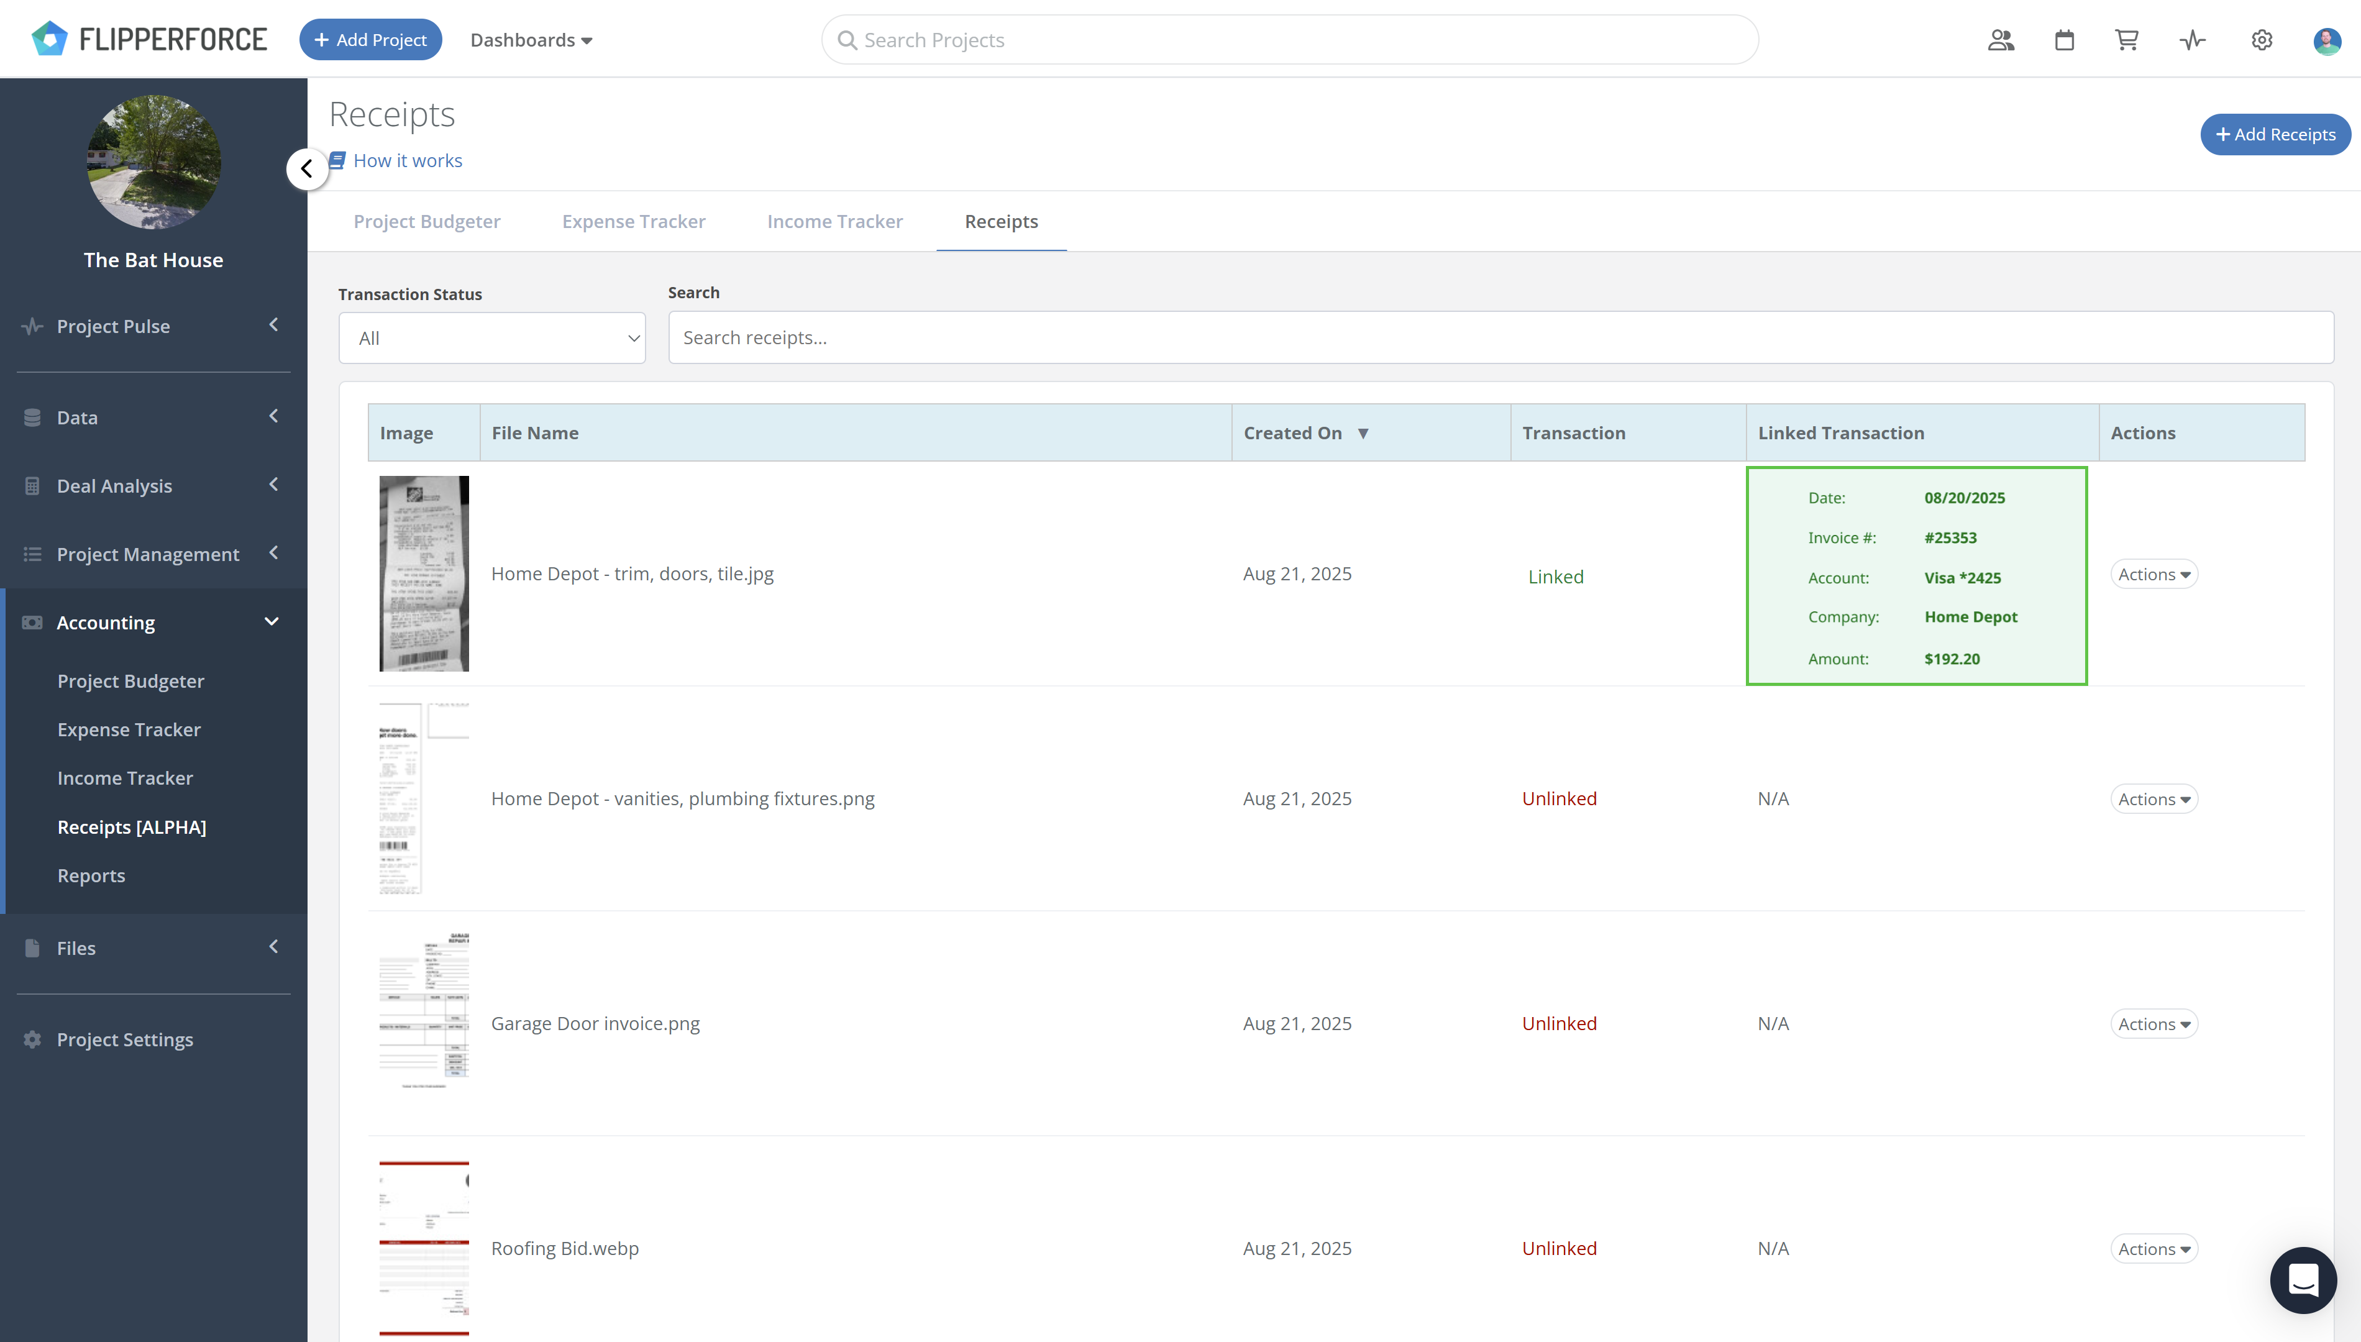Image resolution: width=2361 pixels, height=1342 pixels.
Task: Expand the Project Management chevron
Action: pos(274,552)
